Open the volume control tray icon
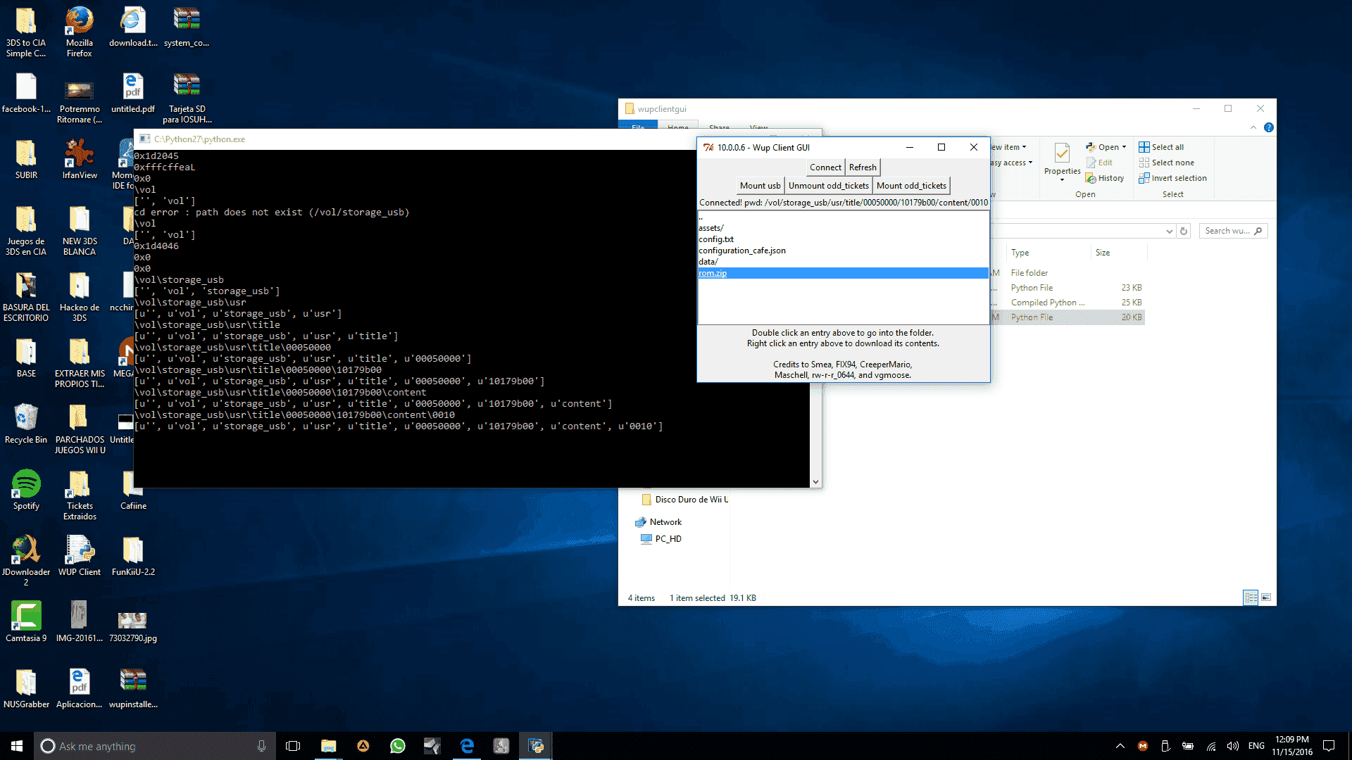The width and height of the screenshot is (1352, 760). pos(1233,746)
